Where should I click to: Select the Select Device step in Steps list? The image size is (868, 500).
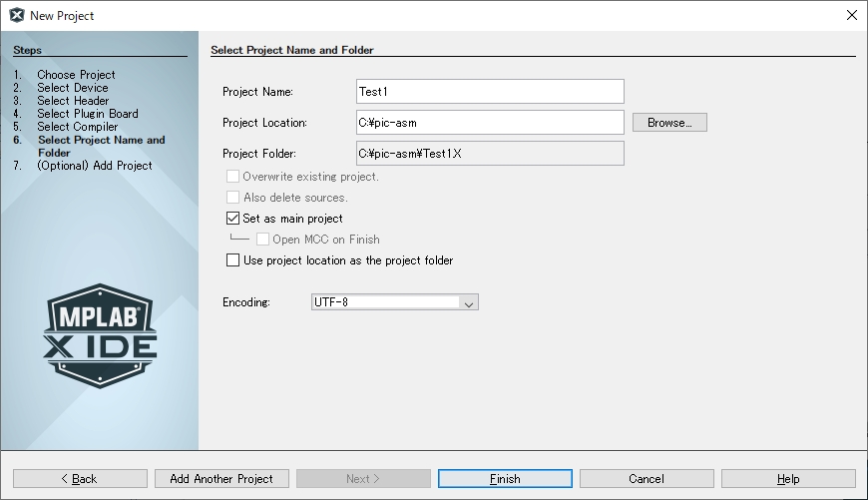click(x=74, y=88)
